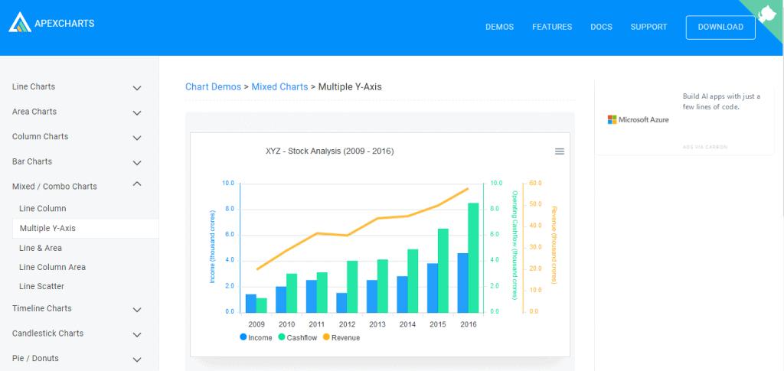Viewport: 784px width, 371px height.
Task: Click the 2013 x-axis label
Action: coord(377,324)
